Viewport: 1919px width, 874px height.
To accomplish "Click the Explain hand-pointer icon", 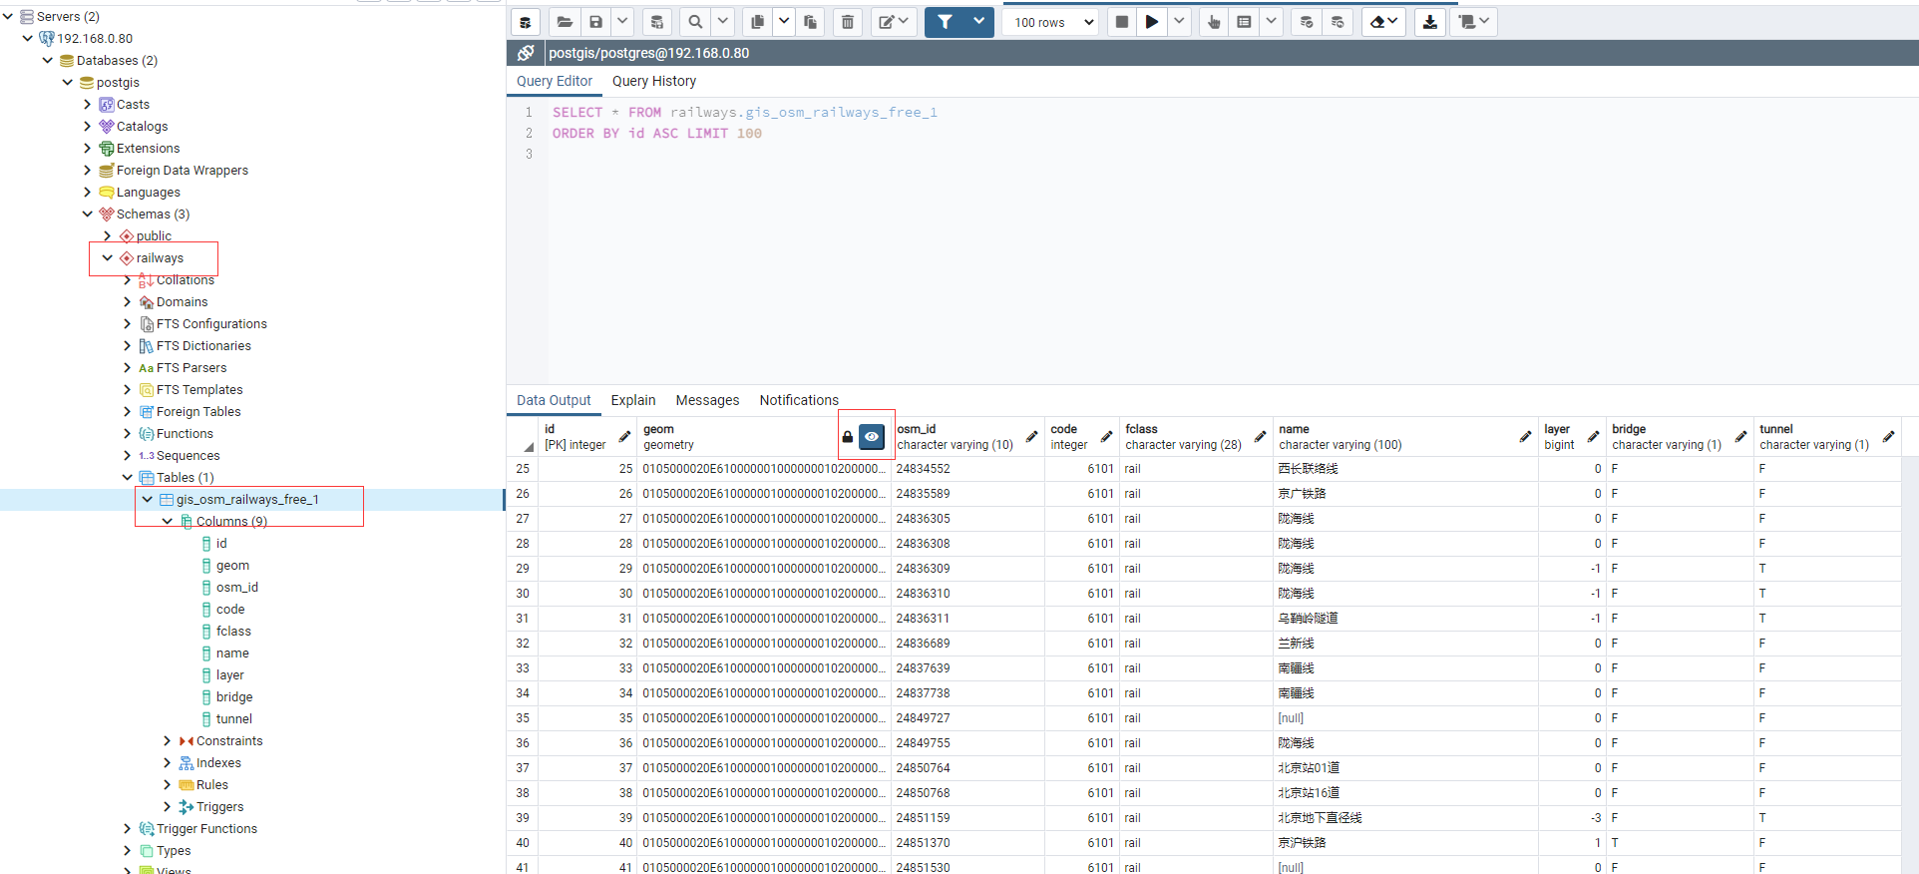I will point(1214,22).
